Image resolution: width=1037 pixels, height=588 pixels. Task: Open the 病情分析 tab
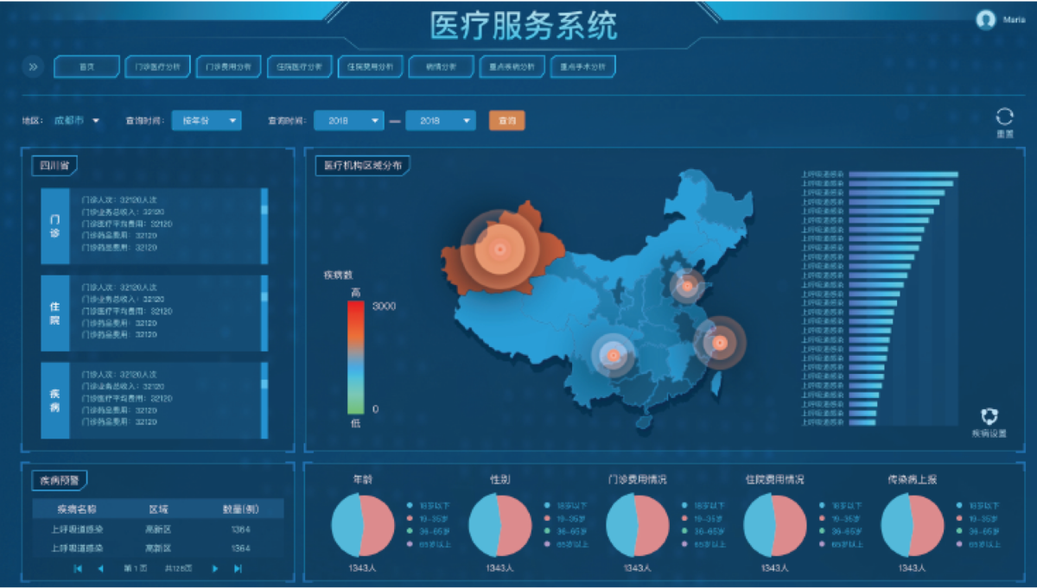(441, 66)
